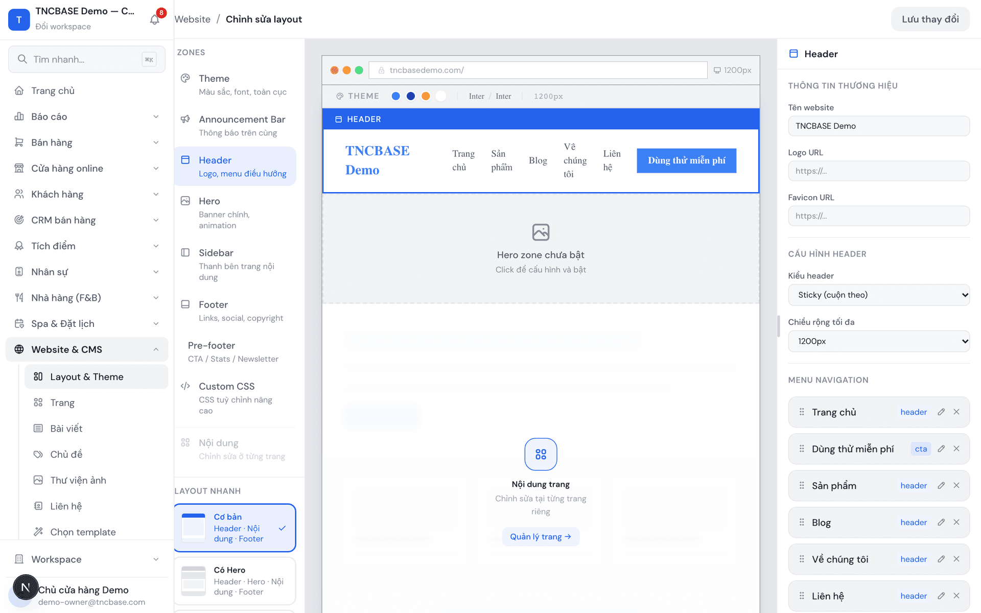The image size is (981, 613).
Task: Edit the Blog menu item pencil
Action: tap(941, 523)
